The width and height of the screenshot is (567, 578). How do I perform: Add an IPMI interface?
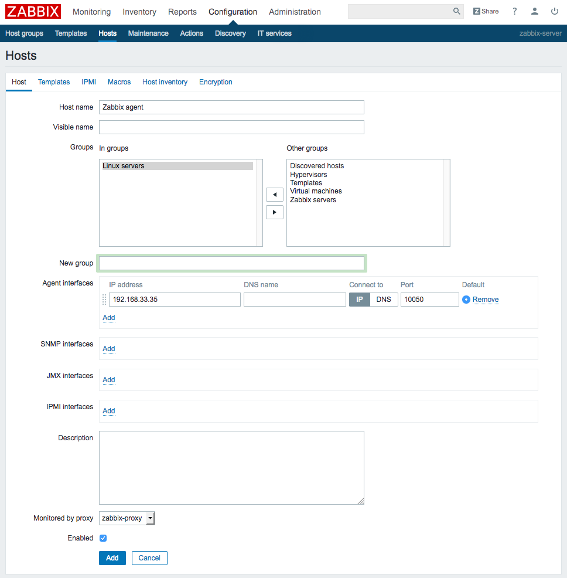pos(109,411)
